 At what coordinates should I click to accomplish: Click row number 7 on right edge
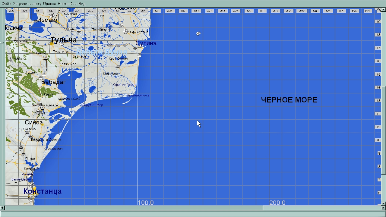[x=379, y=180]
